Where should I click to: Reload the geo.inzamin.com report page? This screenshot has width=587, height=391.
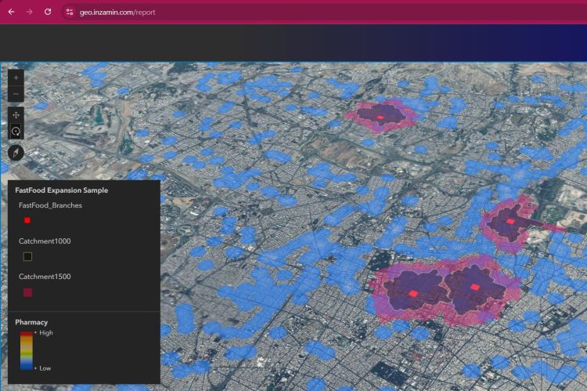click(x=48, y=12)
